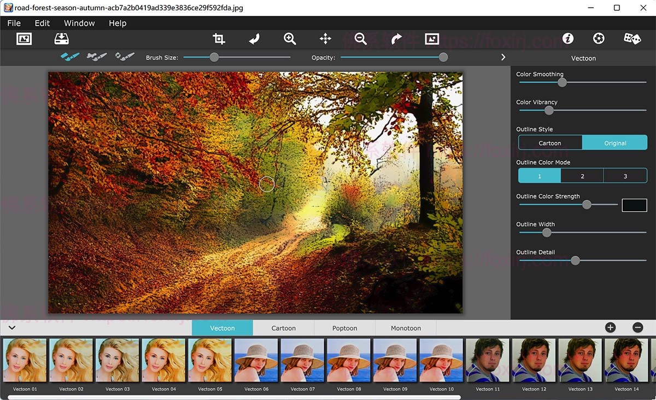Open the Edit menu
The width and height of the screenshot is (656, 400).
(42, 23)
